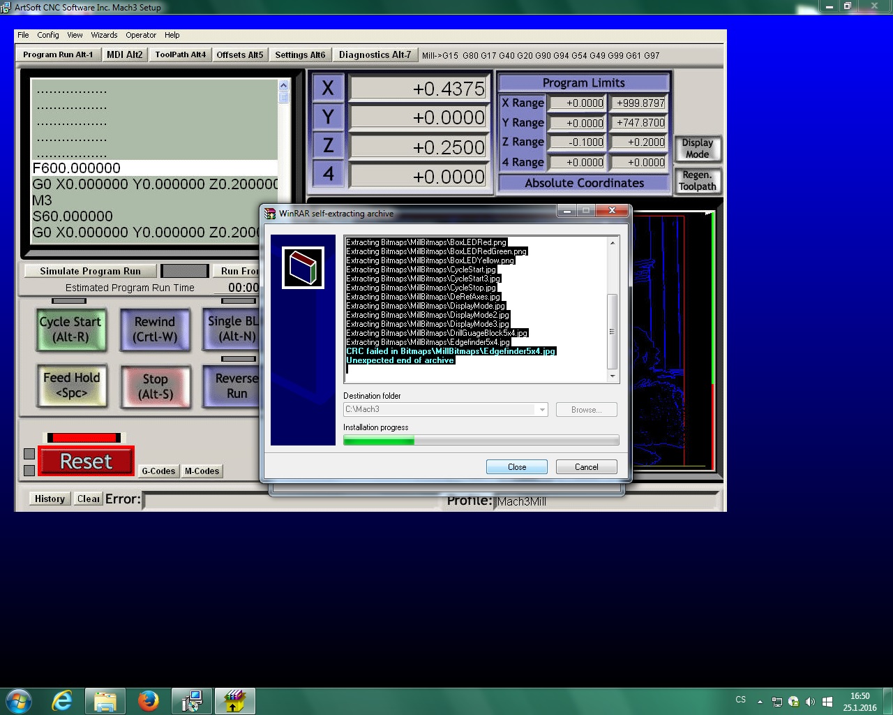Launch Firefox from the taskbar
The image size is (893, 715).
coord(148,701)
